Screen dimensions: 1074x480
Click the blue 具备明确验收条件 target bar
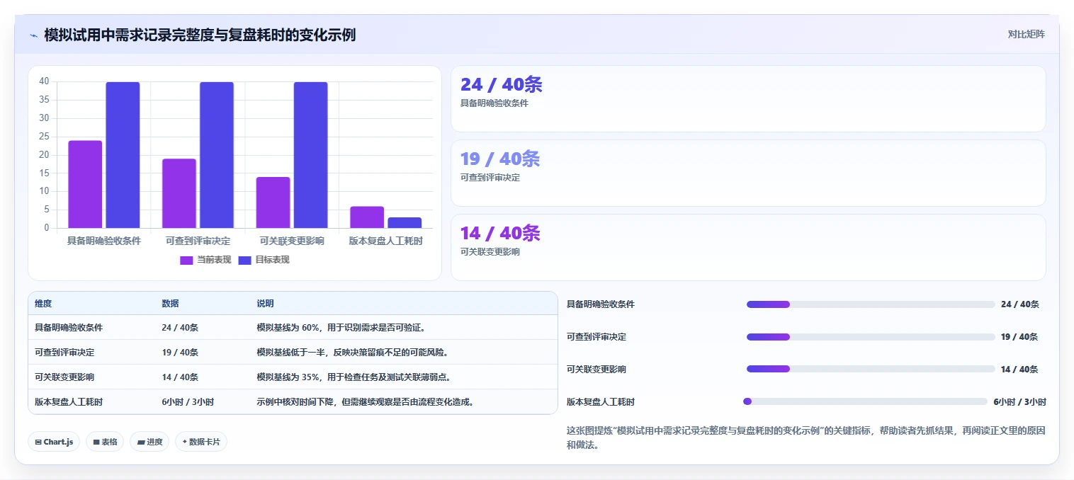[x=123, y=155]
